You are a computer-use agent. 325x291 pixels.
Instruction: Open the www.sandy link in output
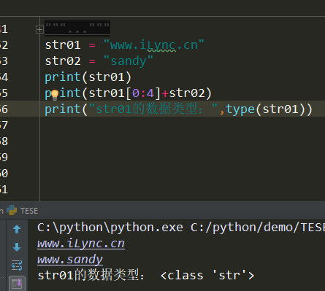[x=70, y=260]
